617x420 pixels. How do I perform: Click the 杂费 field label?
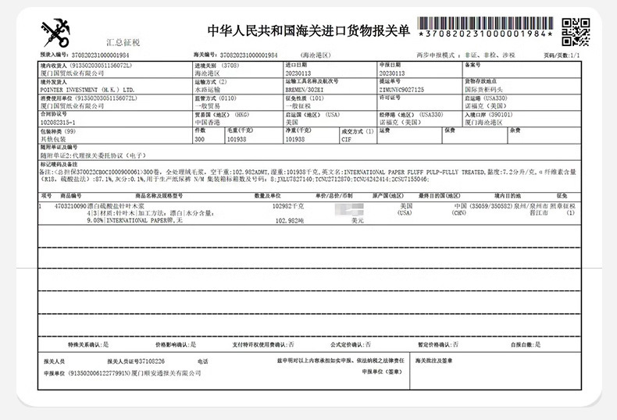click(515, 130)
